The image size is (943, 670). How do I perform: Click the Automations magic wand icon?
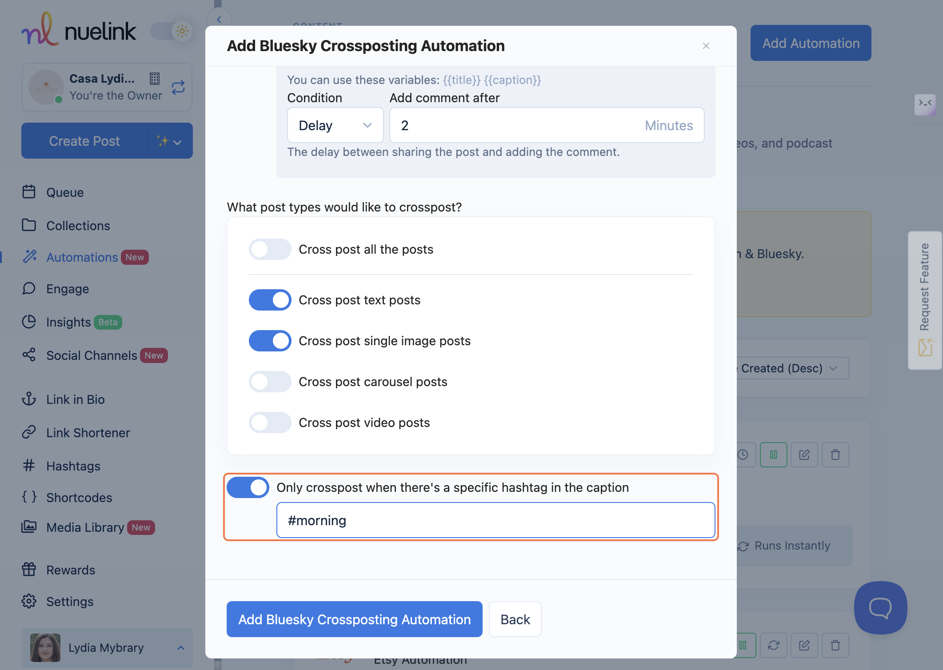30,256
